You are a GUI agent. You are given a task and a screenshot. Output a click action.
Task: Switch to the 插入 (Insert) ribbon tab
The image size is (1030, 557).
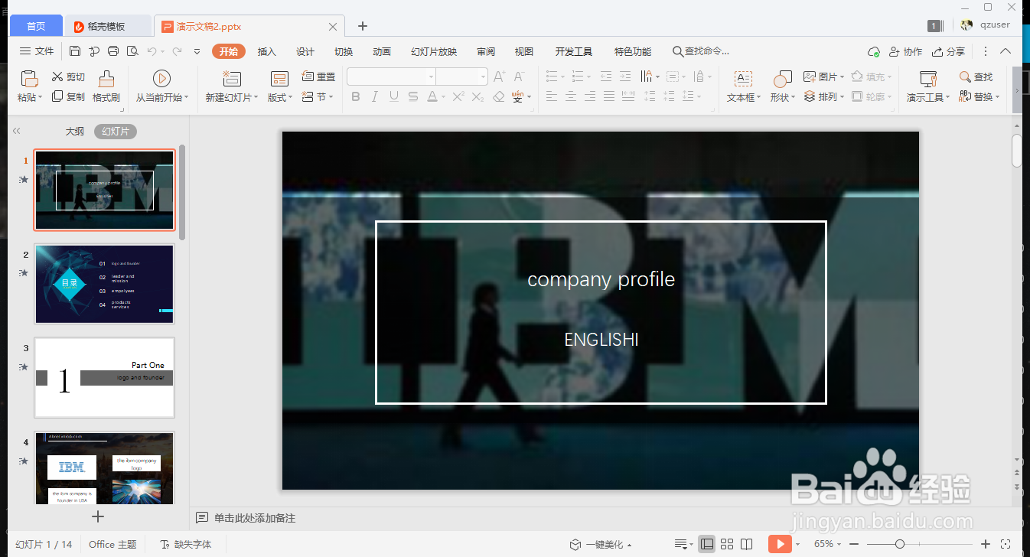pos(267,51)
